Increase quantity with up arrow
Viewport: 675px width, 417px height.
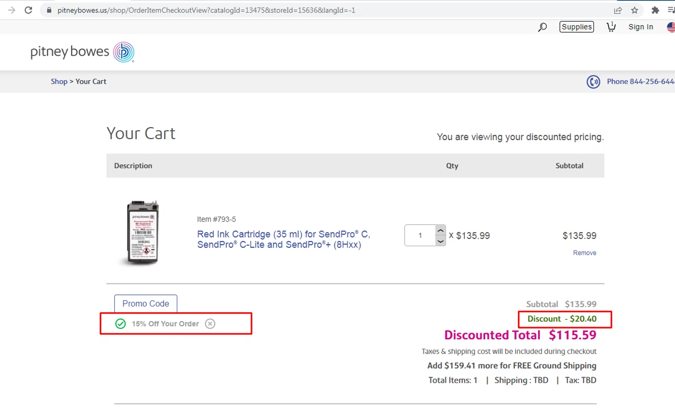pyautogui.click(x=441, y=231)
